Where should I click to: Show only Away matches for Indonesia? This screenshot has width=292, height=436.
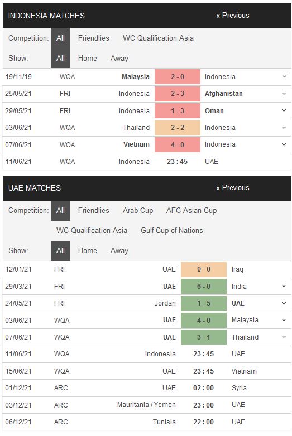click(119, 58)
